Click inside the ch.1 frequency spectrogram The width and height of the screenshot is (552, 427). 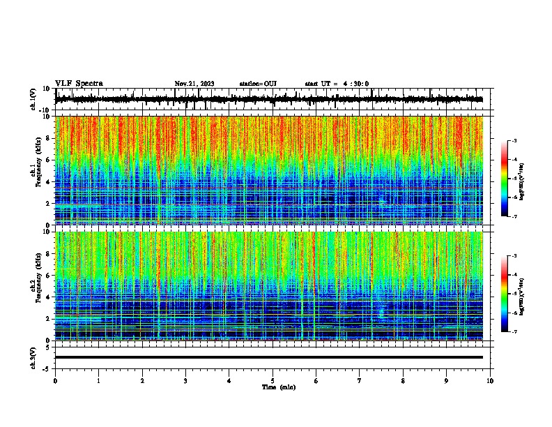coord(268,170)
